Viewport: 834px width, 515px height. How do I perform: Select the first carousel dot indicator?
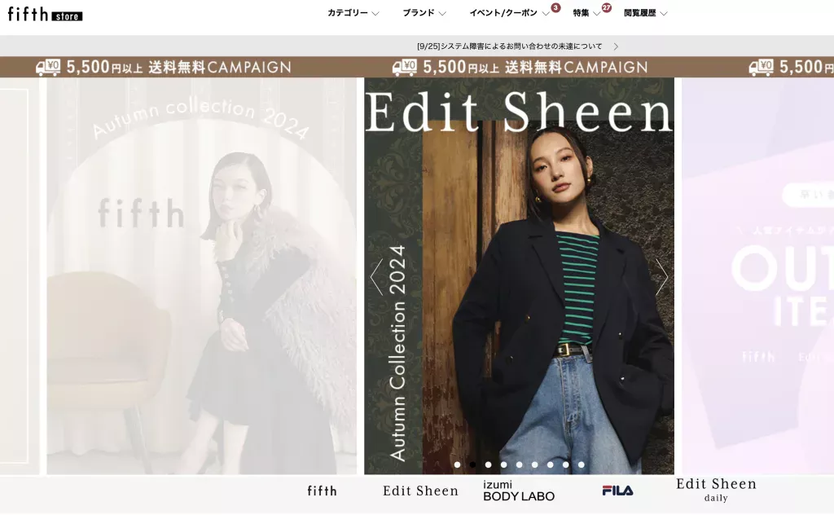point(458,464)
